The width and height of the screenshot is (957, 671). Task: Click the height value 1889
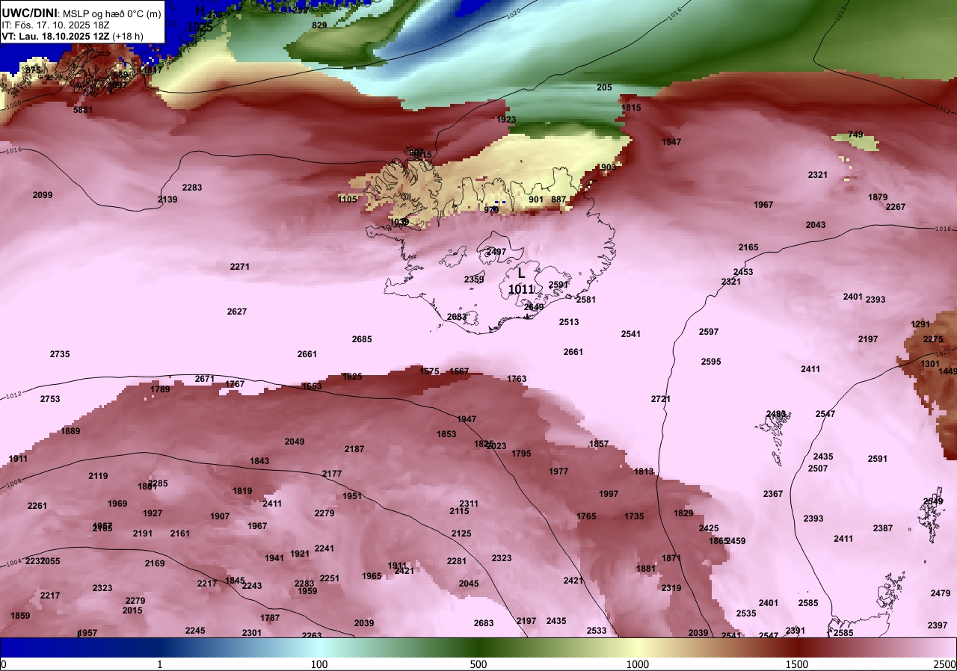[x=71, y=431]
